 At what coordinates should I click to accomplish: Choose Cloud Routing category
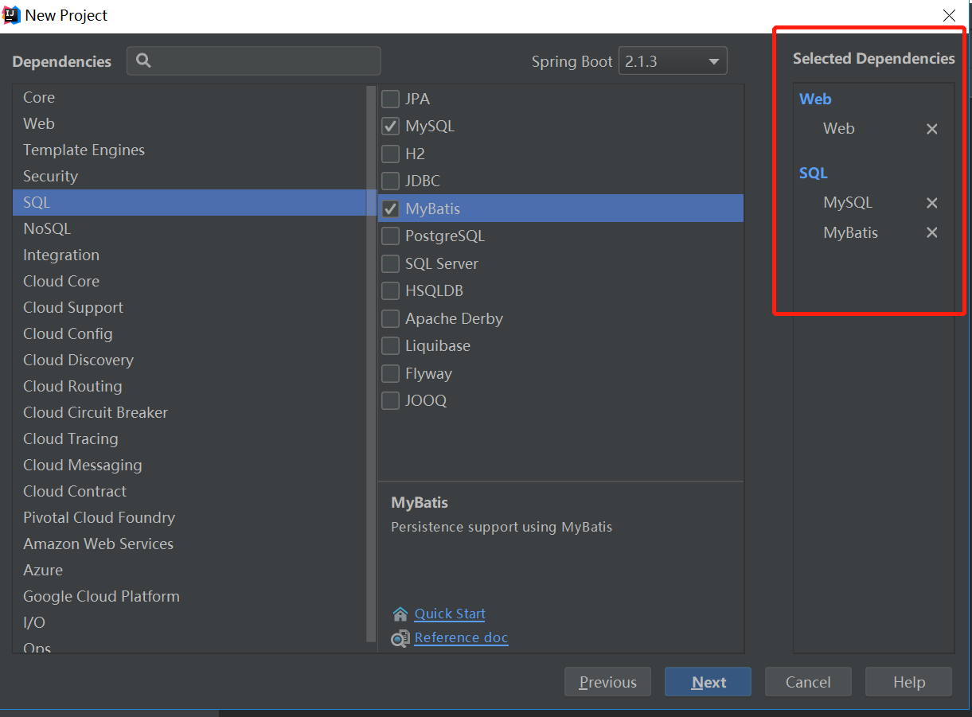(189, 386)
